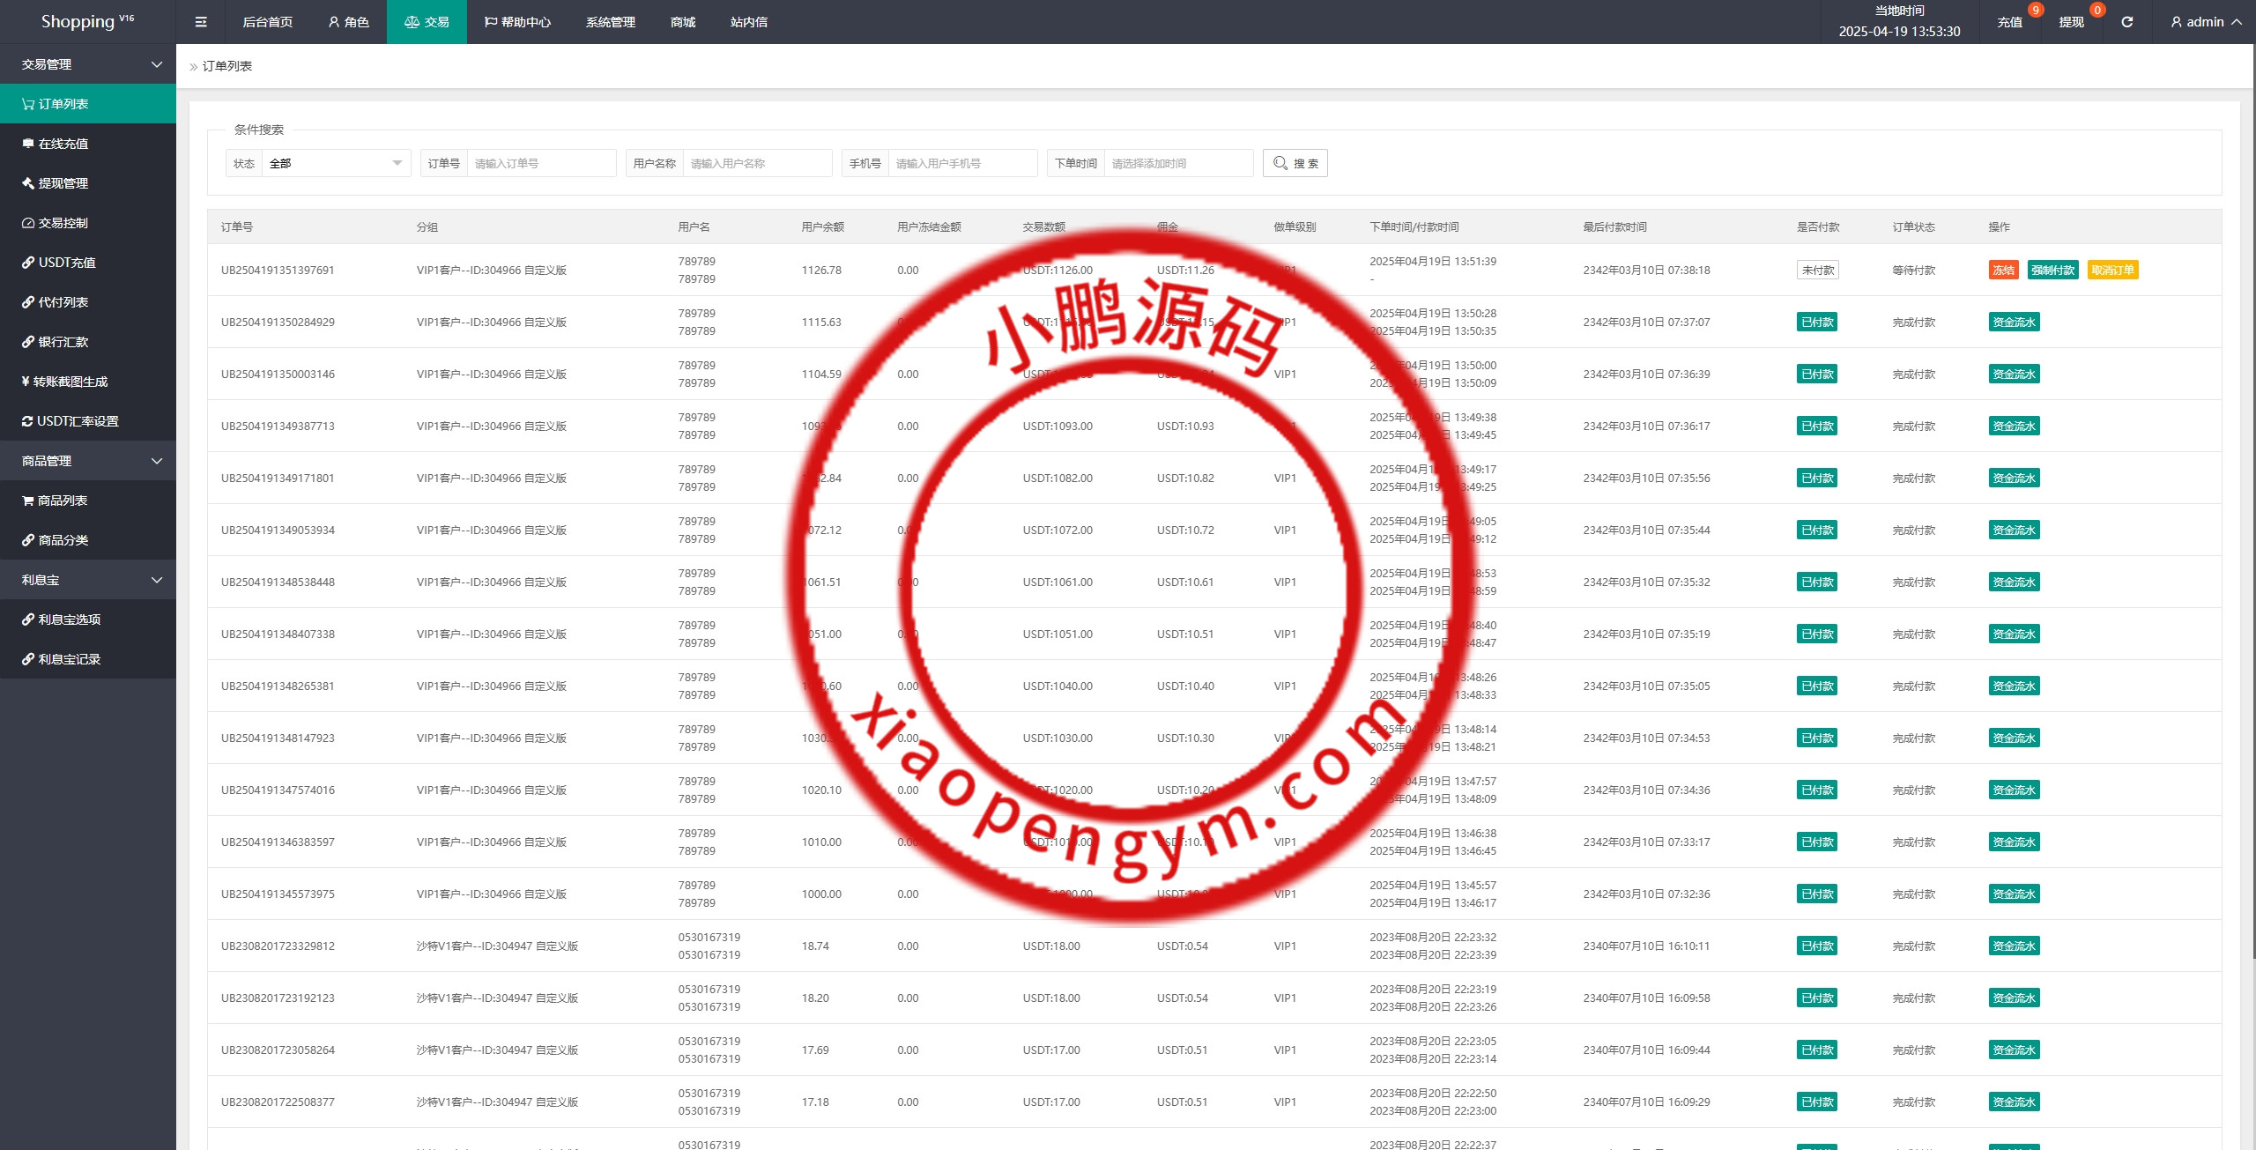Click the refresh icon in top bar
Image resolution: width=2256 pixels, height=1150 pixels.
tap(2126, 22)
